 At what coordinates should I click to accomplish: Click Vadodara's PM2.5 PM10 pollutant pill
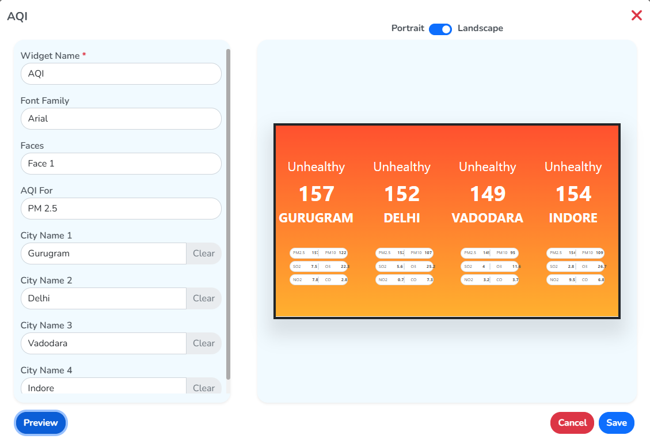[489, 253]
